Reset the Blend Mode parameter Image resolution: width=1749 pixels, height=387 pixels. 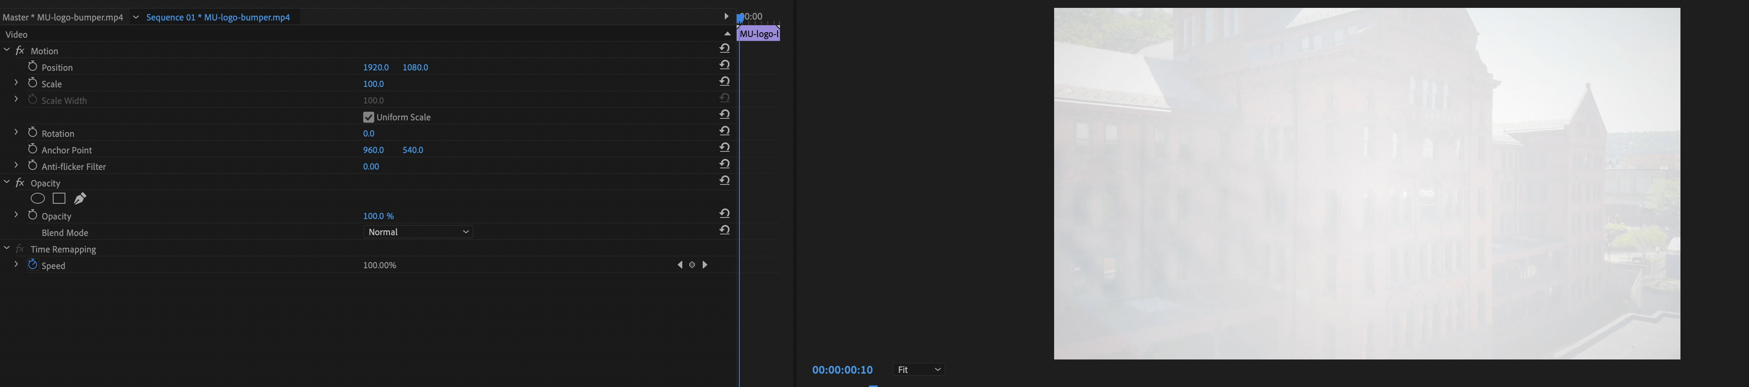[x=724, y=230]
